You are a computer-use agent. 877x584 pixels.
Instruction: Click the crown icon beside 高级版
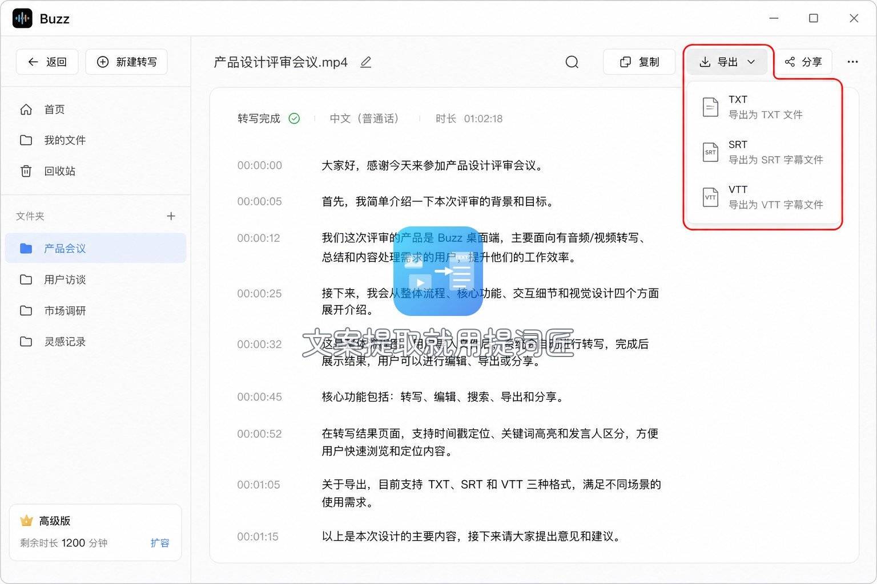coord(26,521)
